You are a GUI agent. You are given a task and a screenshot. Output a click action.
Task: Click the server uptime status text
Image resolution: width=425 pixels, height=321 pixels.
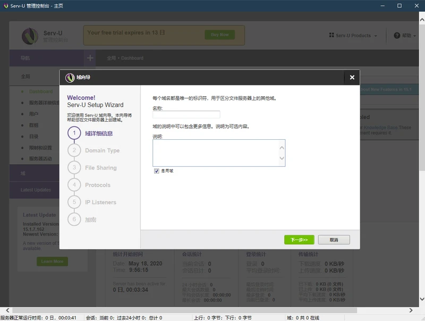38,318
